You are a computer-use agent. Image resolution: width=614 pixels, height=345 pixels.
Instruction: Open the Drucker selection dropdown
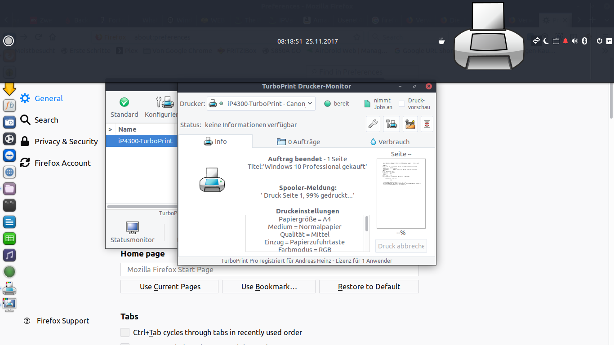(261, 104)
